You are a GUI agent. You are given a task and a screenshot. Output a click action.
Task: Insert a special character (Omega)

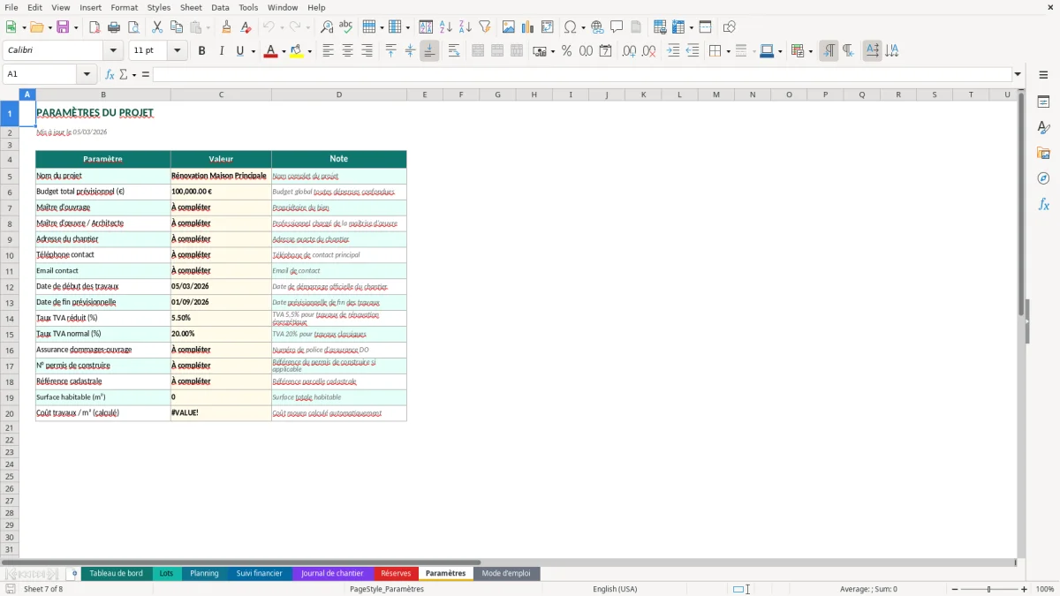570,27
